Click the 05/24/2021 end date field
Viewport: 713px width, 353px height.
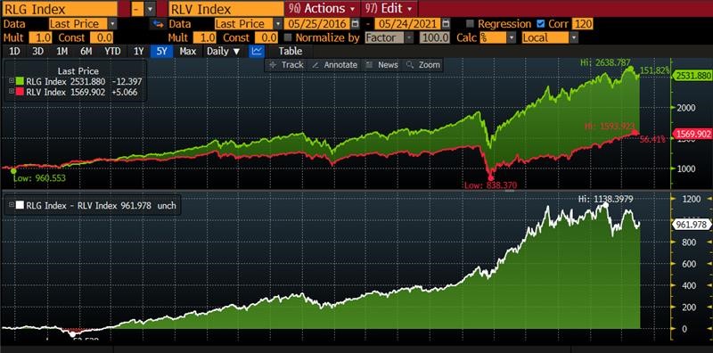pyautogui.click(x=408, y=24)
